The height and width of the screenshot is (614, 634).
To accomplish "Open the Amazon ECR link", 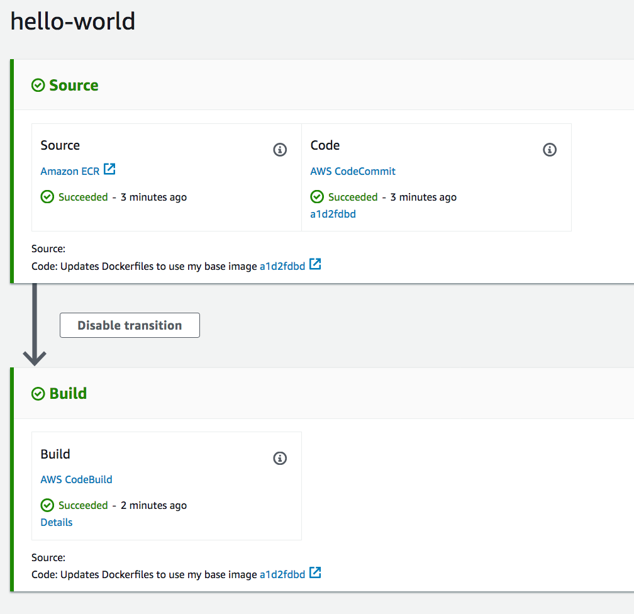I will 70,171.
